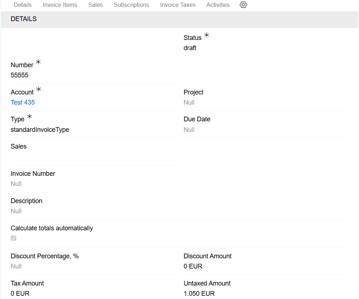This screenshot has height=299, width=359.
Task: Switch to the Subscriptions tab
Action: [x=131, y=5]
